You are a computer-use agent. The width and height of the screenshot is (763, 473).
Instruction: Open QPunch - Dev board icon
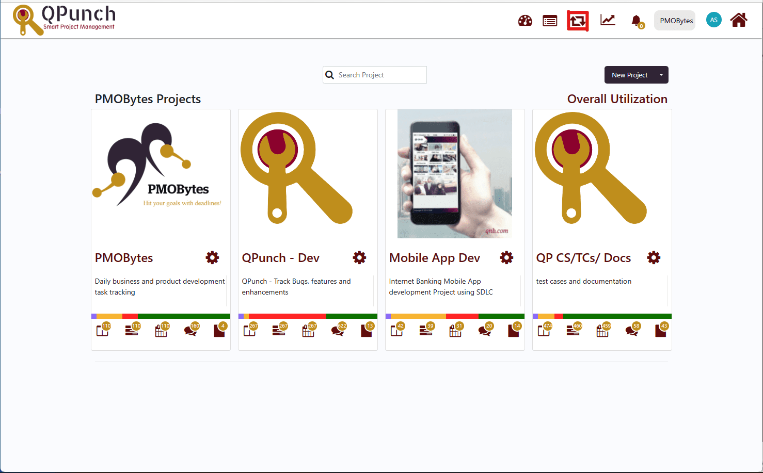click(x=250, y=330)
